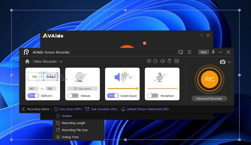Screen dimensions: 251x145
Task: Choose Ending Time option
Action: point(79,137)
